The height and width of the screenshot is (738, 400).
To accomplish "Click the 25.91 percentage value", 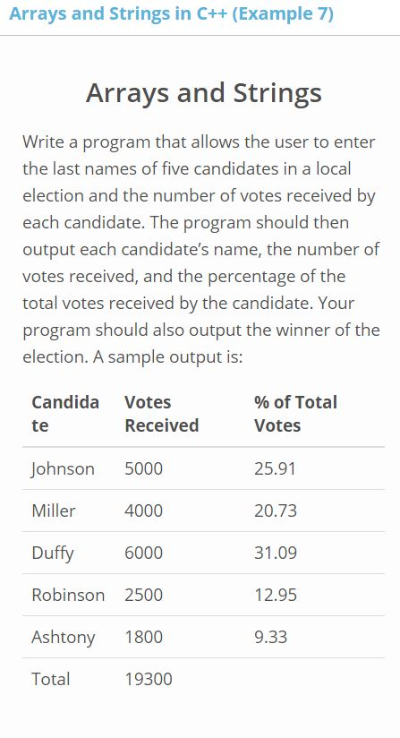I will point(275,468).
